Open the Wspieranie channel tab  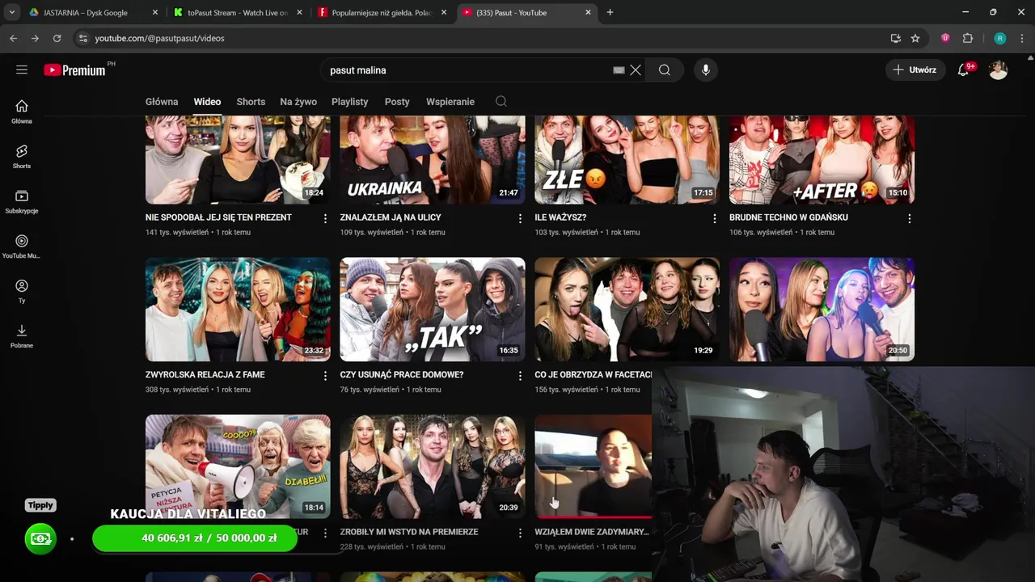[x=450, y=102]
